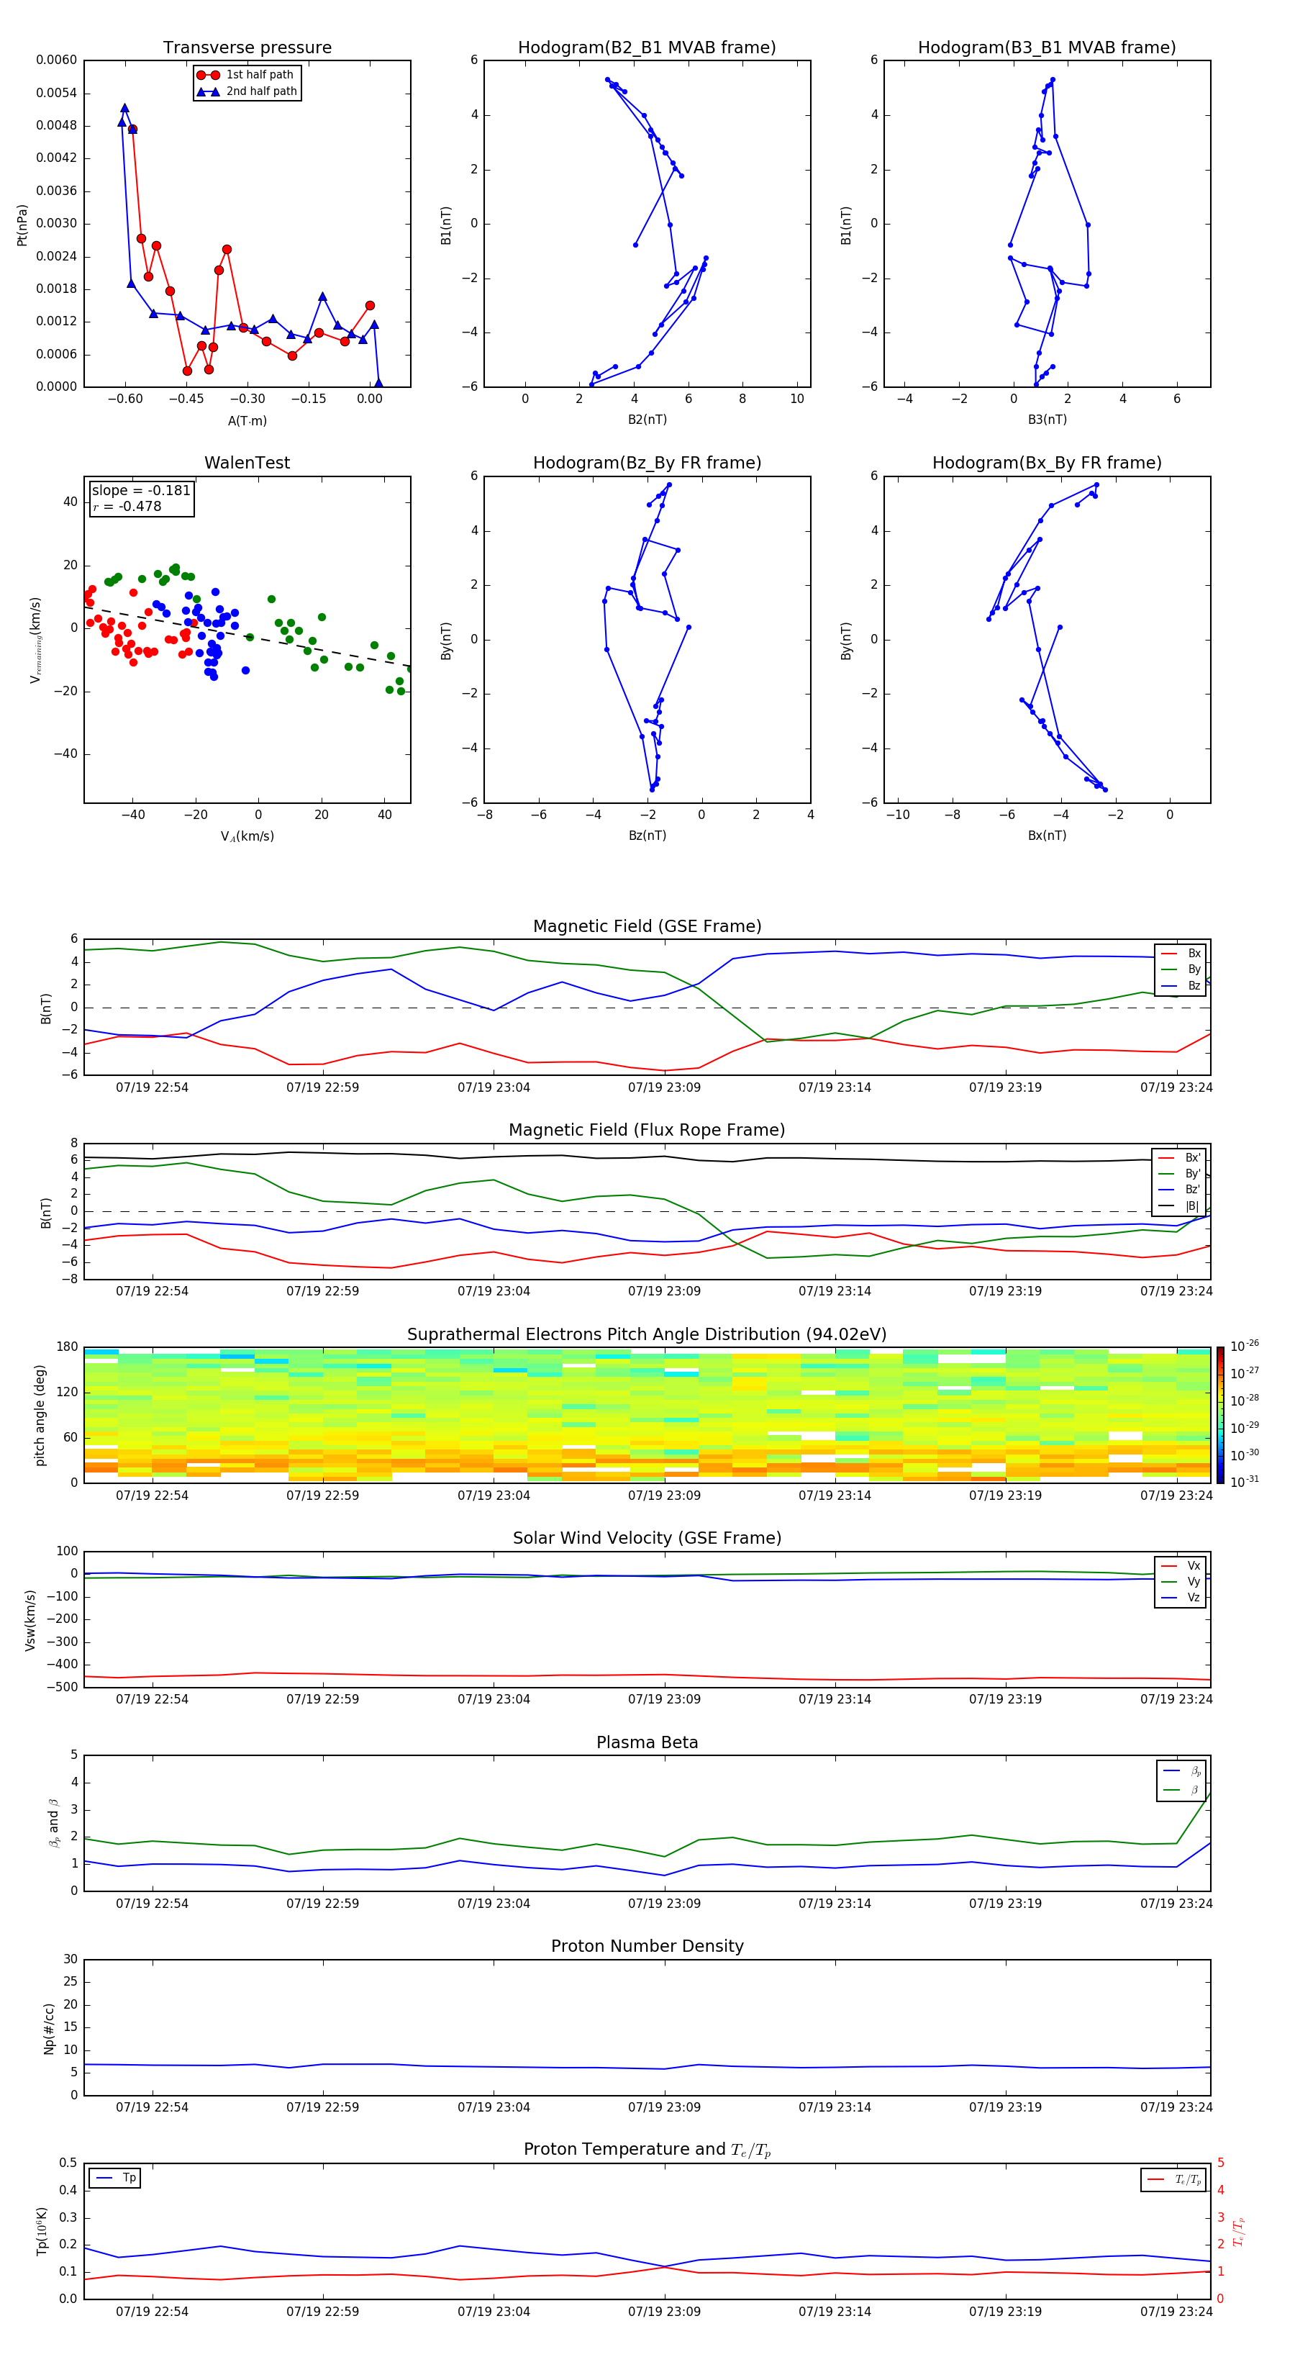Click the red Te/Tp right axis label

tap(1240, 2231)
